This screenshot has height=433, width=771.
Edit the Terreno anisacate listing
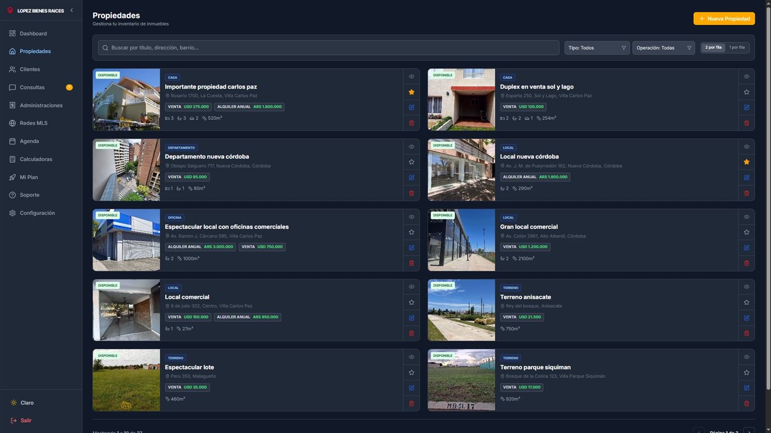tap(746, 318)
